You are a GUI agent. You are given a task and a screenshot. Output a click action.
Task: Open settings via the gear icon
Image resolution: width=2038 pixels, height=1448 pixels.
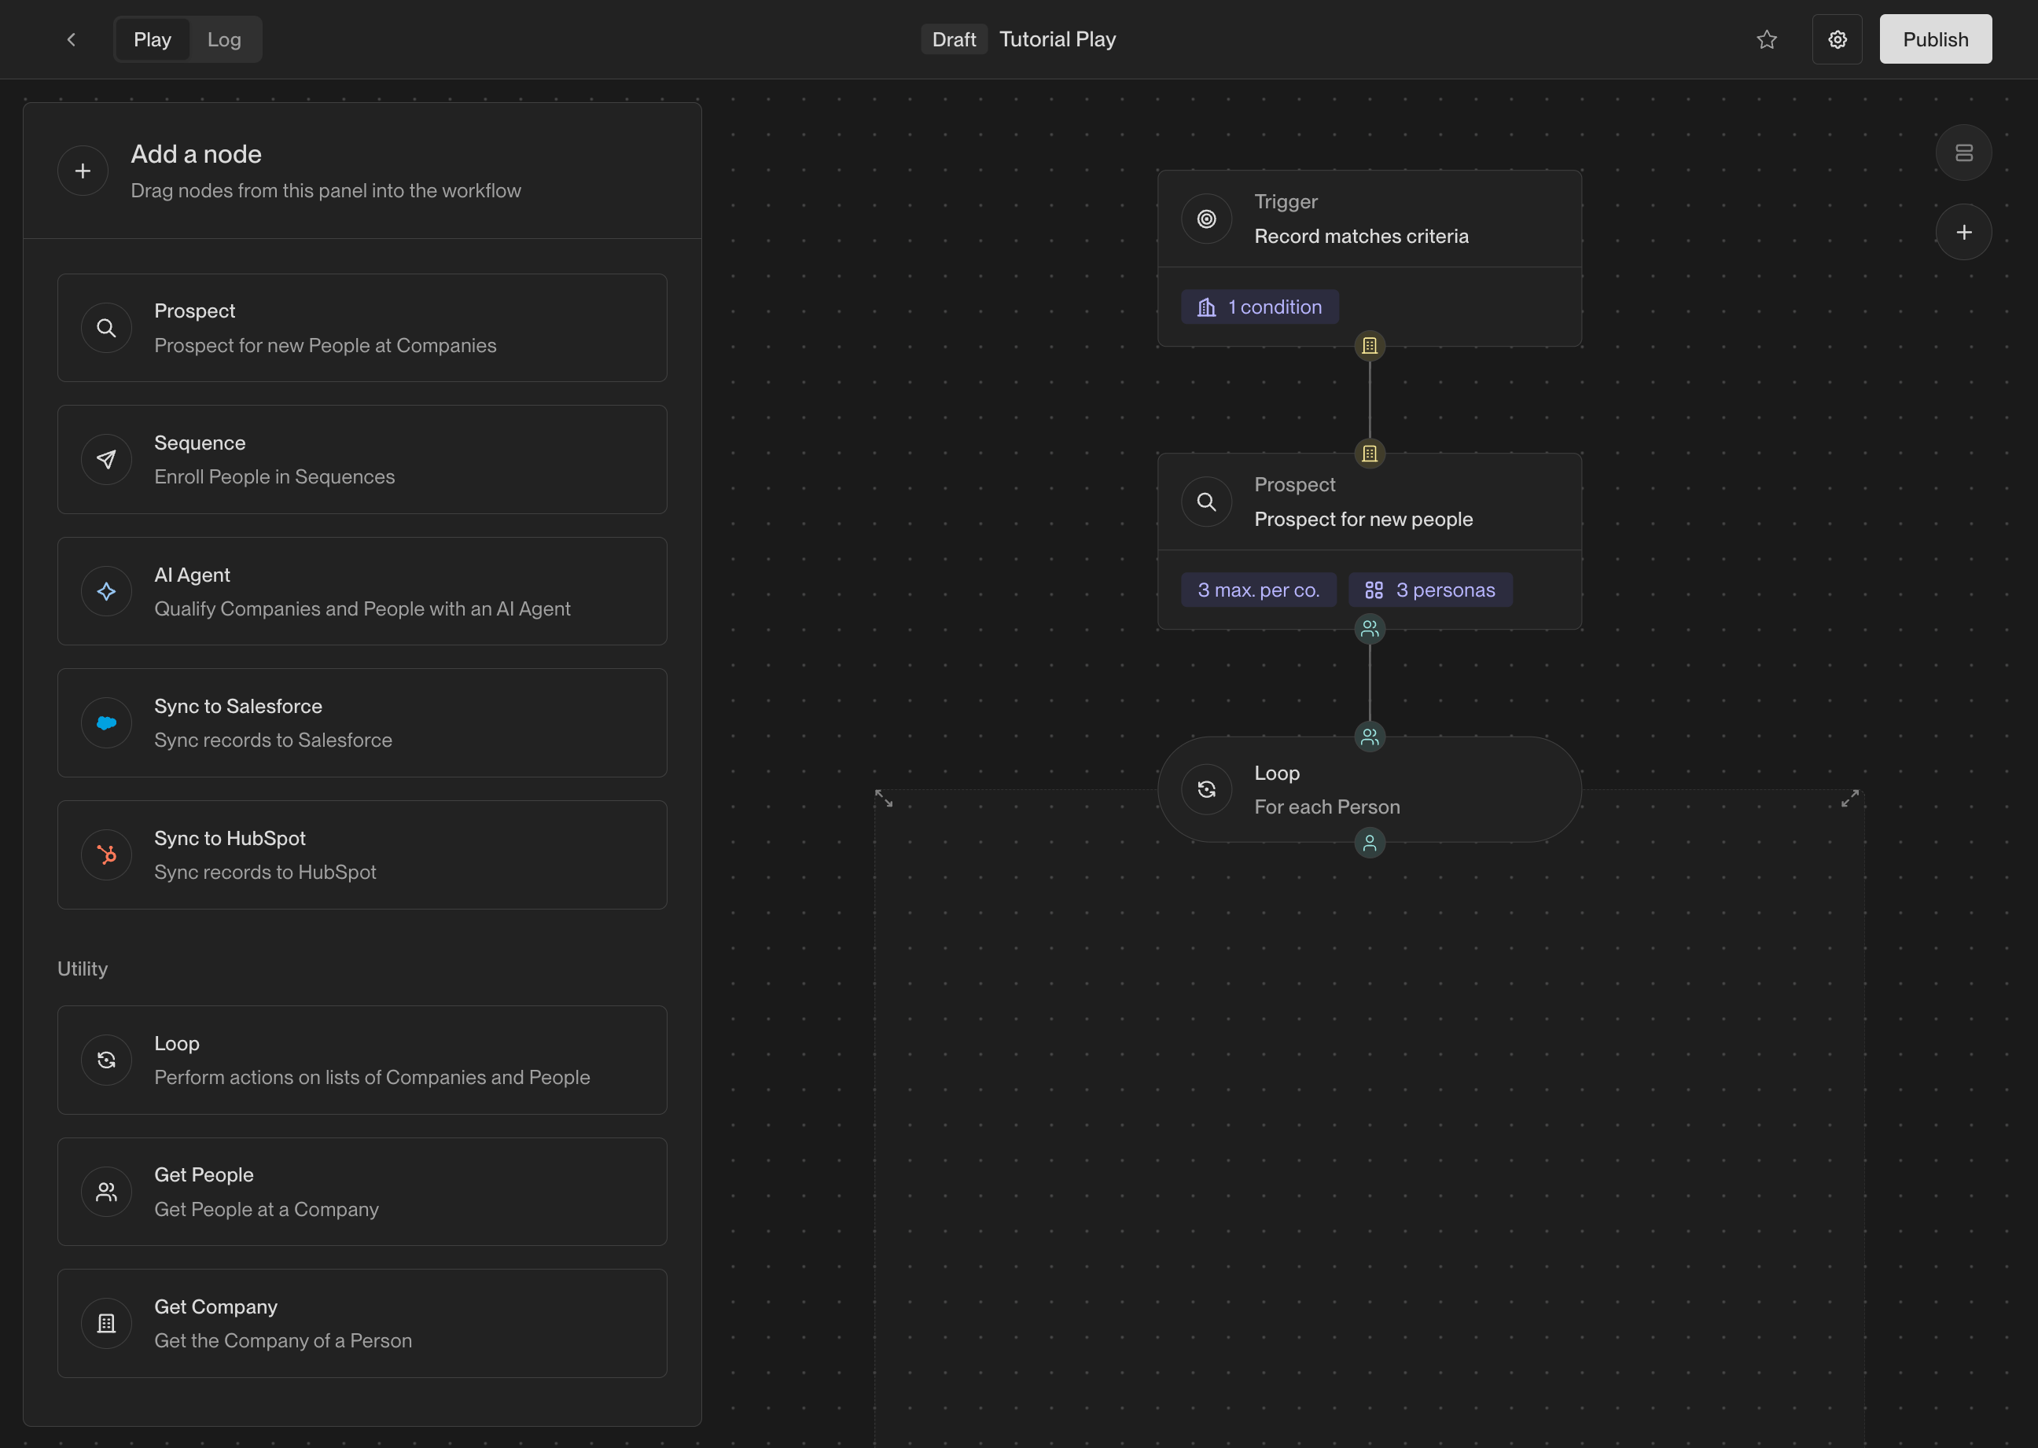[x=1837, y=39]
